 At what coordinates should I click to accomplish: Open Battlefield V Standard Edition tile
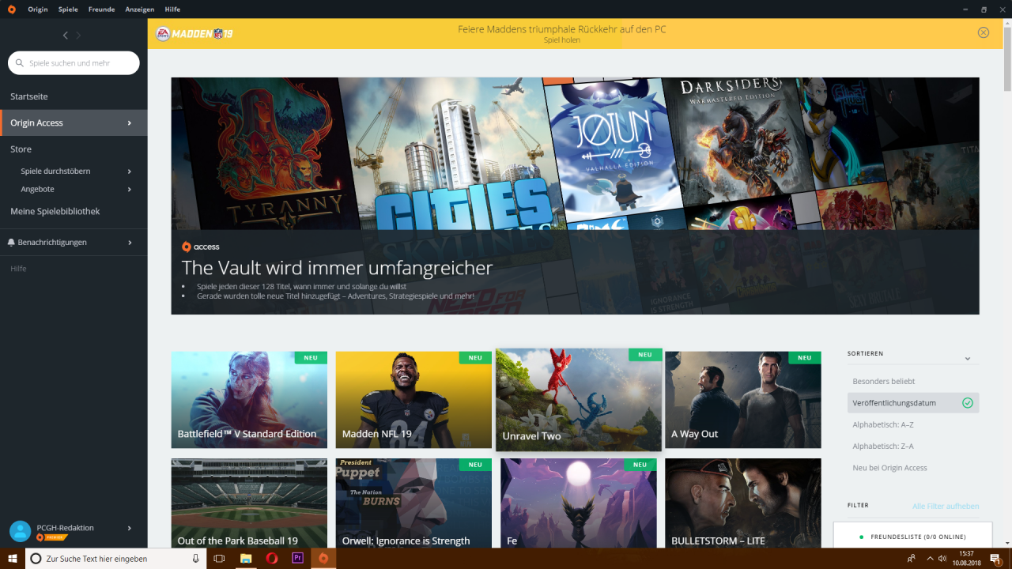pos(249,400)
